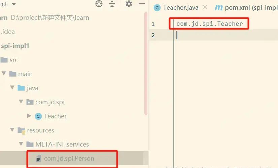Select the spi-impl1 module
The height and width of the screenshot is (168, 278).
(15, 46)
